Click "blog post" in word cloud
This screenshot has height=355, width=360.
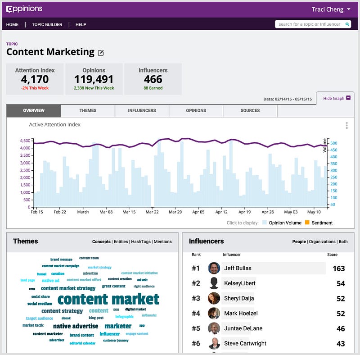tap(96, 318)
